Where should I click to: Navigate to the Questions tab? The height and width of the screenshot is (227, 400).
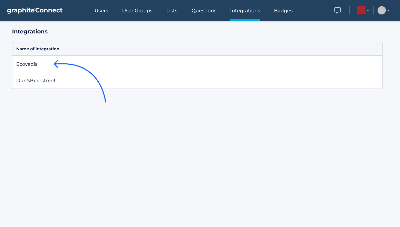[x=204, y=11]
